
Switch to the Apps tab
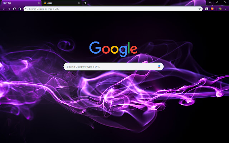[61, 3]
